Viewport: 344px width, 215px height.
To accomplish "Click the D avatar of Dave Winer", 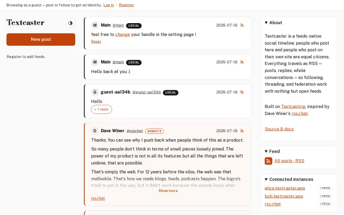I will coord(95,131).
